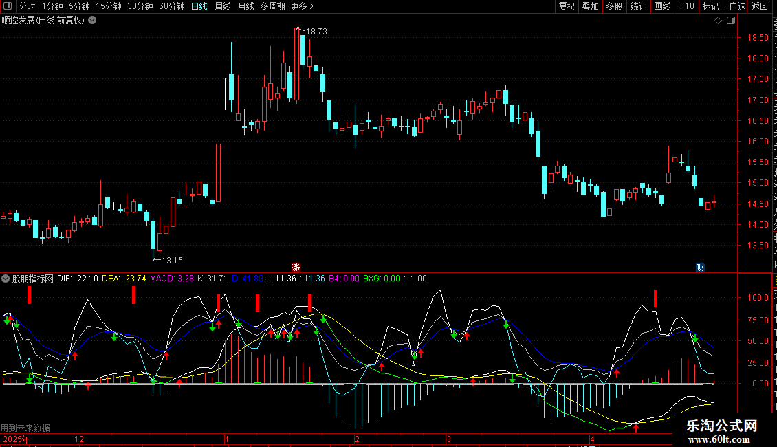Click the K: 31.71 value
777x447 pixels.
pos(212,279)
